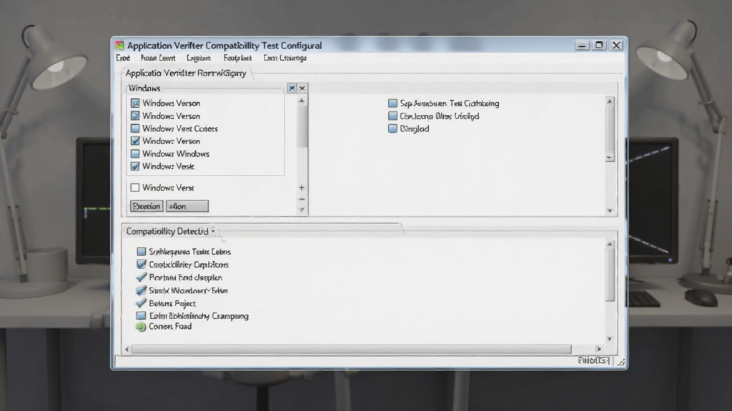Click the down chevron below the minus icon
732x411 pixels.
(x=302, y=210)
